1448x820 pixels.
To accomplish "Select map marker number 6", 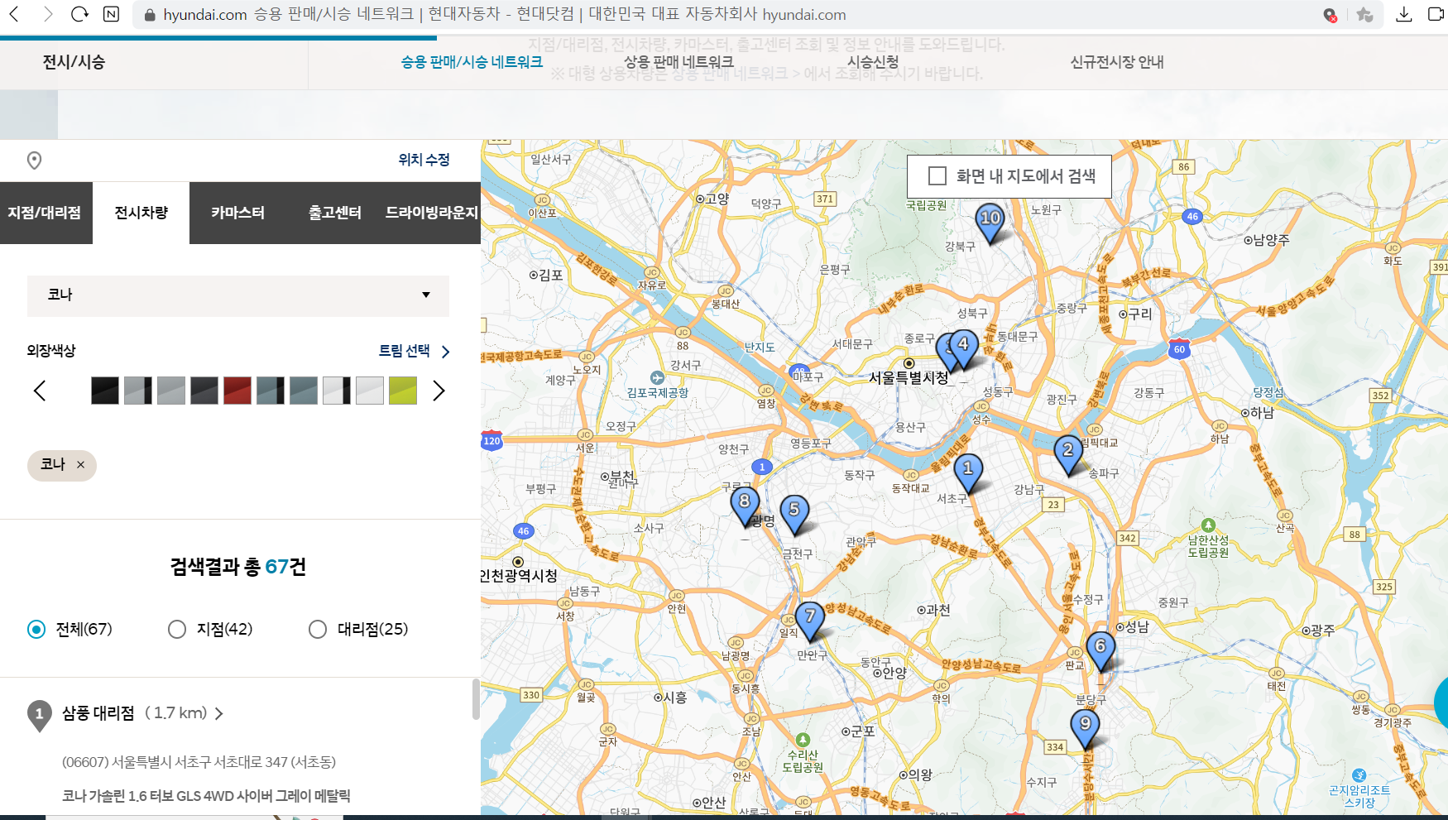I will 1100,650.
